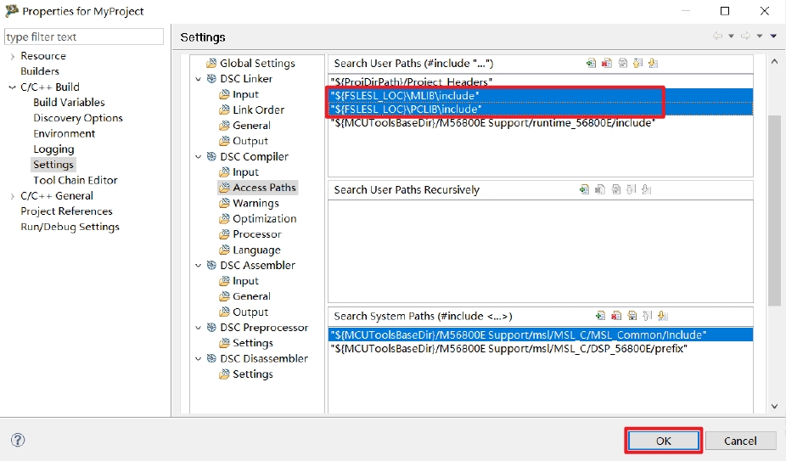The height and width of the screenshot is (461, 786).
Task: Add a path to Search User Paths Recursively
Action: (584, 189)
